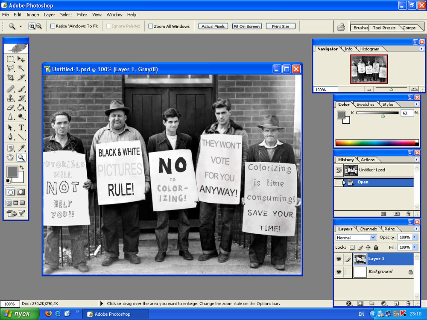Expand the layer Opacity slider arrow
This screenshot has width=427, height=320.
coord(415,237)
